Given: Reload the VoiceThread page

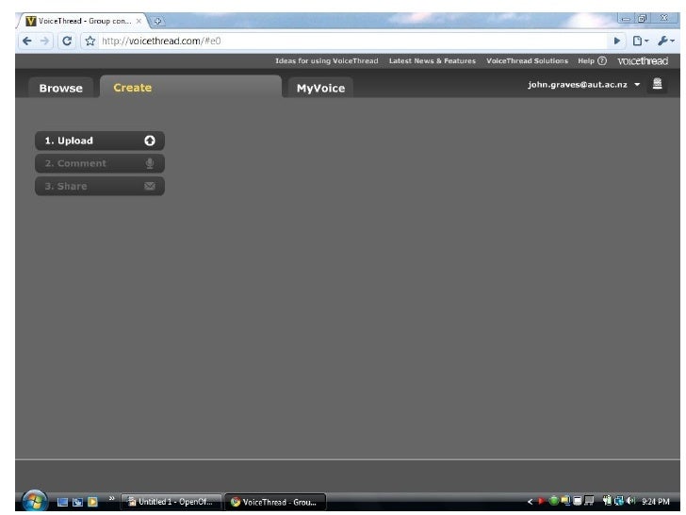Looking at the screenshot, I should click(x=67, y=41).
